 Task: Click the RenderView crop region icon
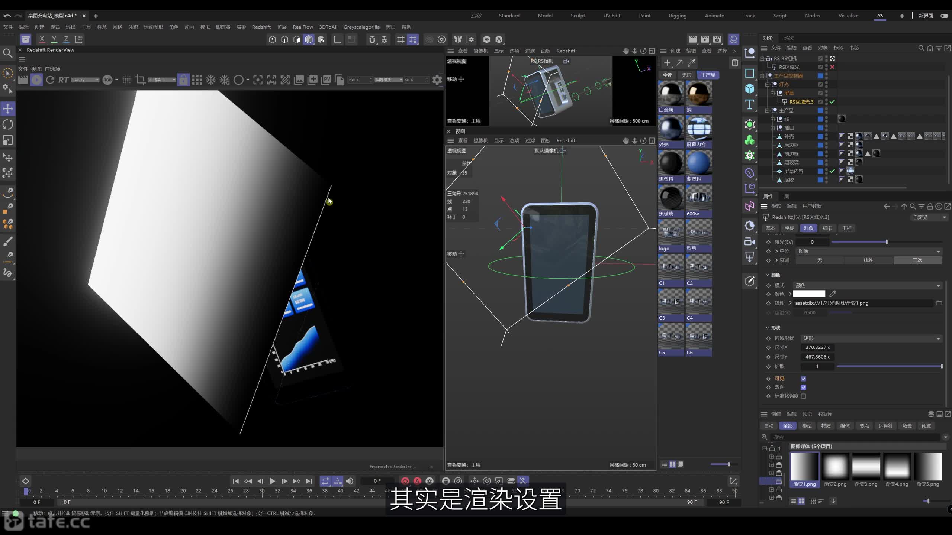click(140, 80)
